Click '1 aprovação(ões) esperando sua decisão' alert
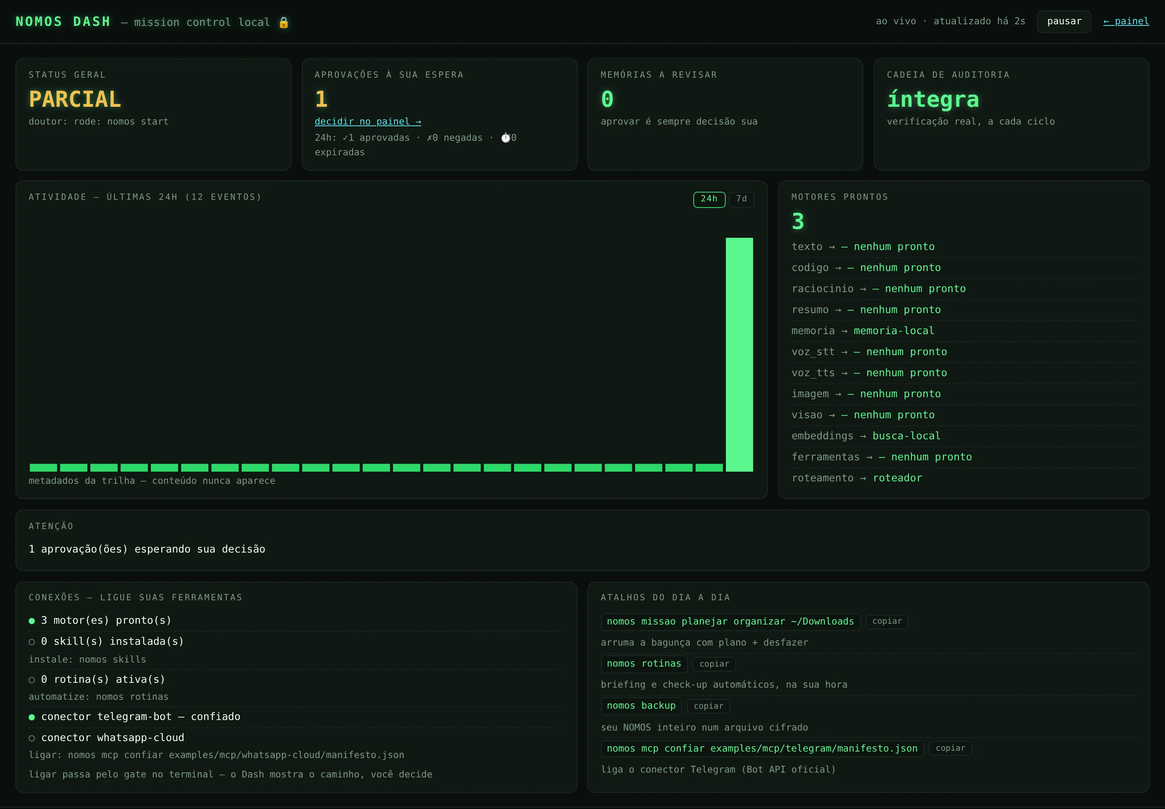This screenshot has height=809, width=1165. tap(147, 549)
